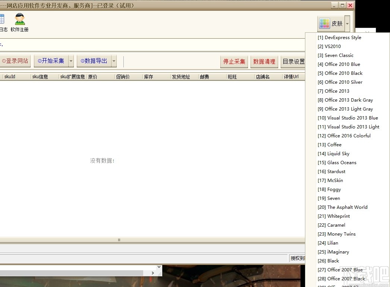Viewport: 390px width, 287px height.
Task: Apply the Office 2010 Silver skin
Action: click(340, 82)
